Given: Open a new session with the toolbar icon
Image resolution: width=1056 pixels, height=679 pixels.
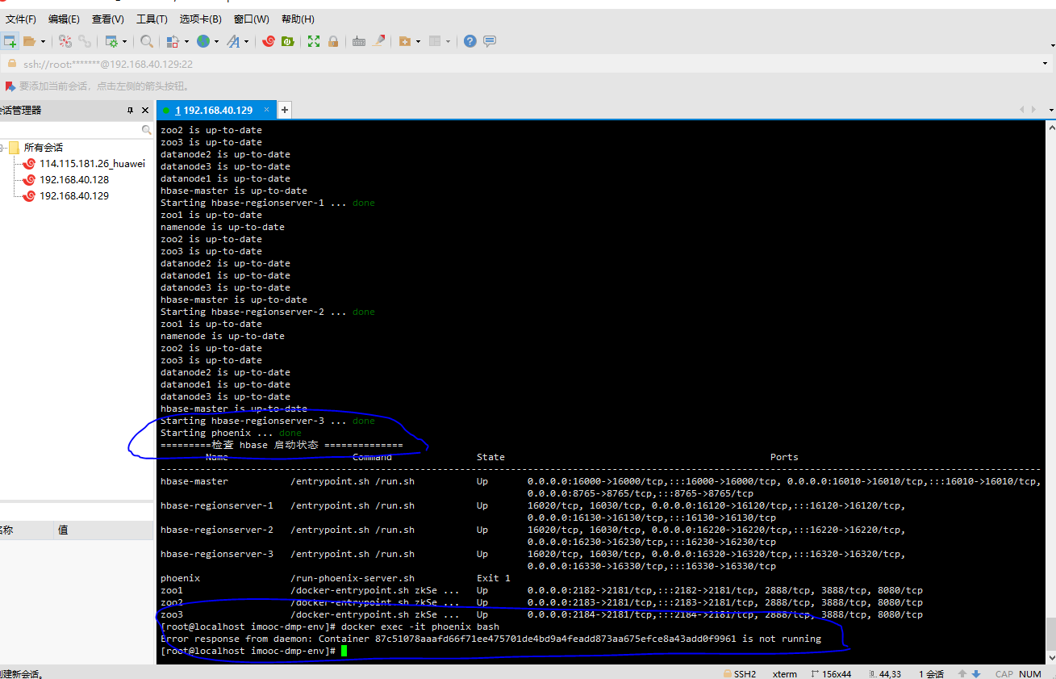Looking at the screenshot, I should (x=10, y=41).
